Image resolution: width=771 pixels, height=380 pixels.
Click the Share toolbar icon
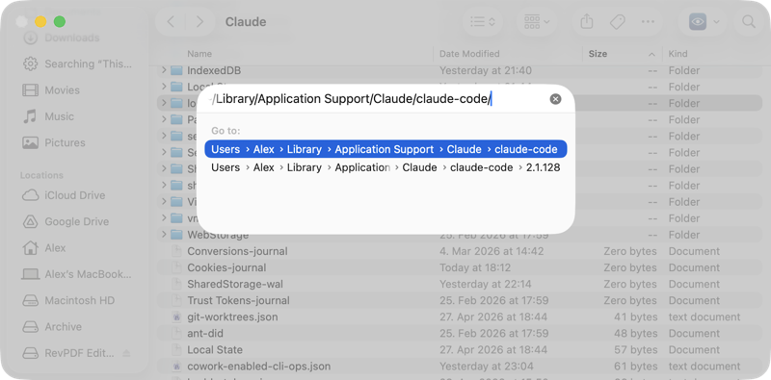coord(586,21)
